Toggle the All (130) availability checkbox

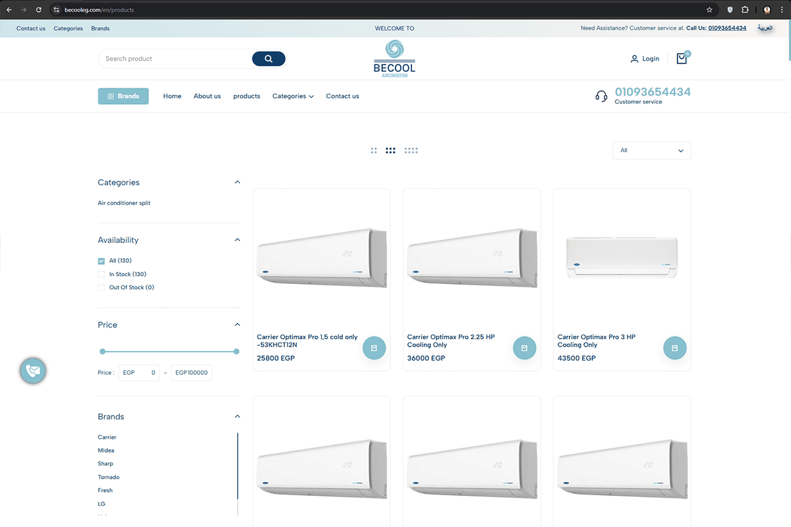102,261
